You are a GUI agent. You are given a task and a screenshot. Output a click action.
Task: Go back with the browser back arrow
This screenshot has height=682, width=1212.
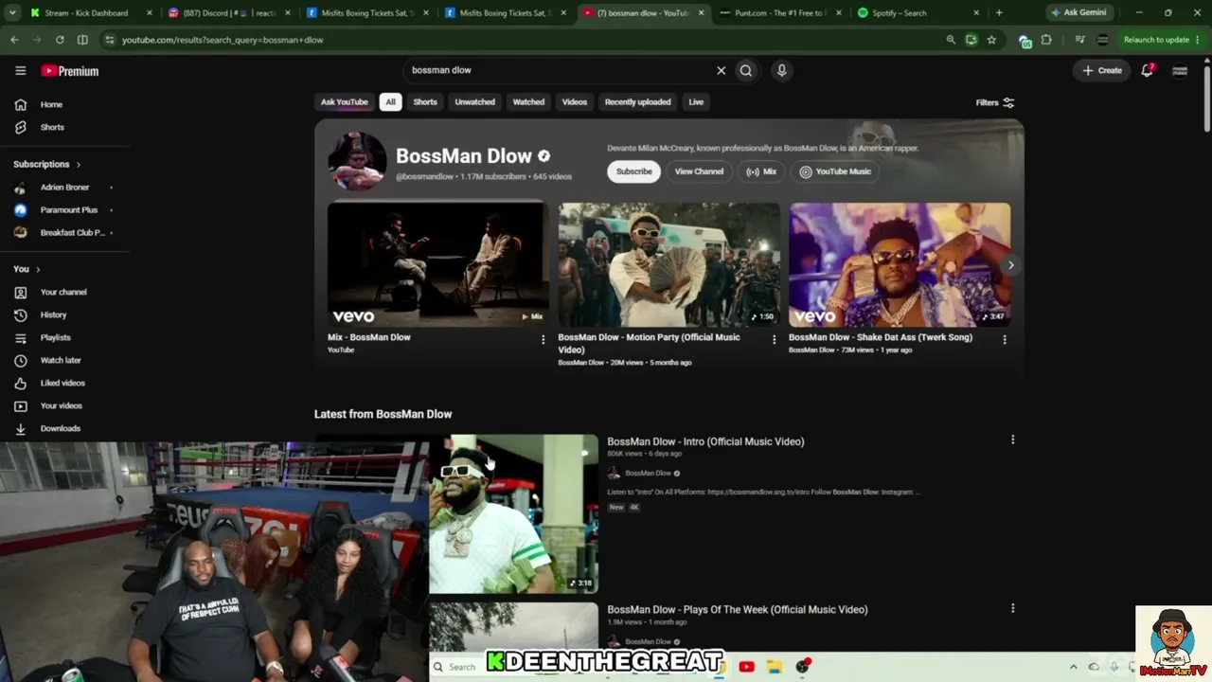pyautogui.click(x=14, y=40)
